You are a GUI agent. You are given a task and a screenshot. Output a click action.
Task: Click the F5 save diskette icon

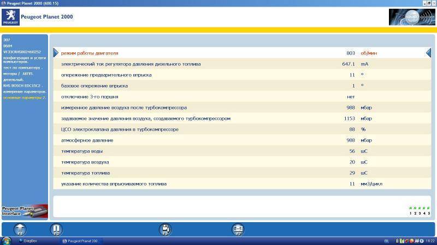pos(165,229)
